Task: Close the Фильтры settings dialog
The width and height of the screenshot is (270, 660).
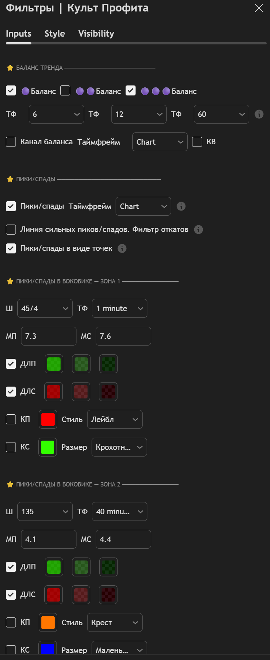Action: (259, 8)
